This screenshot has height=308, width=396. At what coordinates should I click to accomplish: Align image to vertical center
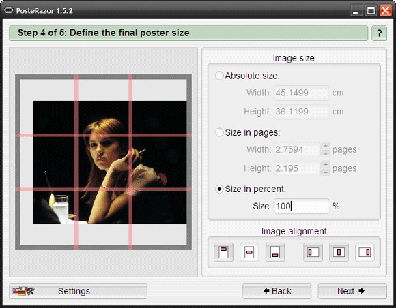coord(249,252)
